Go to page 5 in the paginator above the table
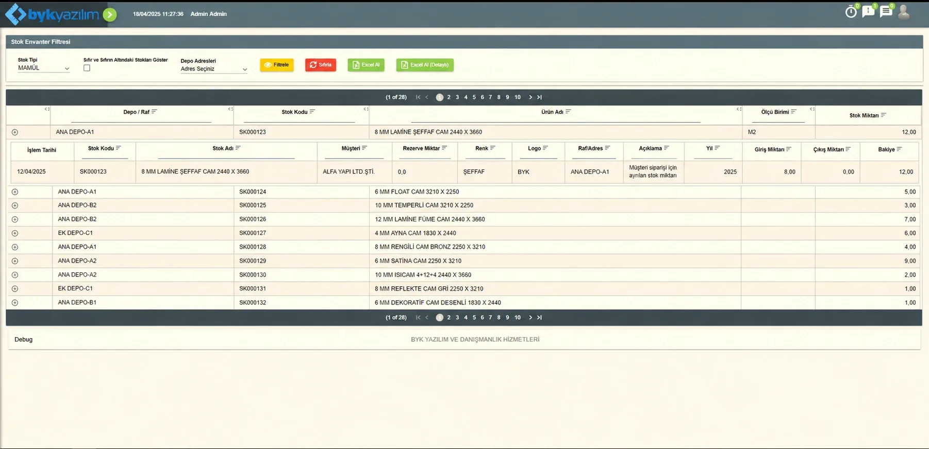This screenshot has width=929, height=449. point(474,97)
